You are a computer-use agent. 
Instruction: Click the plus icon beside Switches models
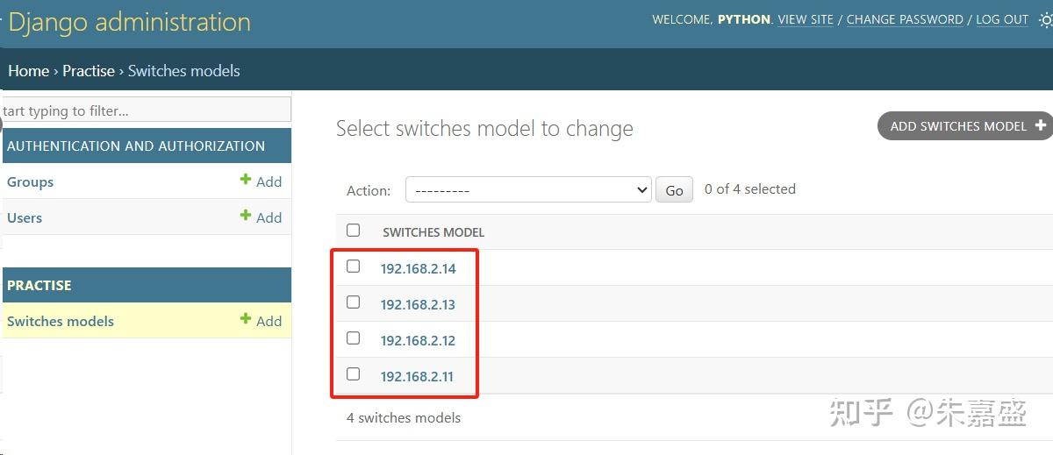point(246,320)
